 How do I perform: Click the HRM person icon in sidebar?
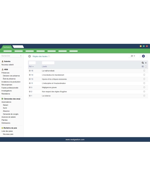click(x=2, y=70)
